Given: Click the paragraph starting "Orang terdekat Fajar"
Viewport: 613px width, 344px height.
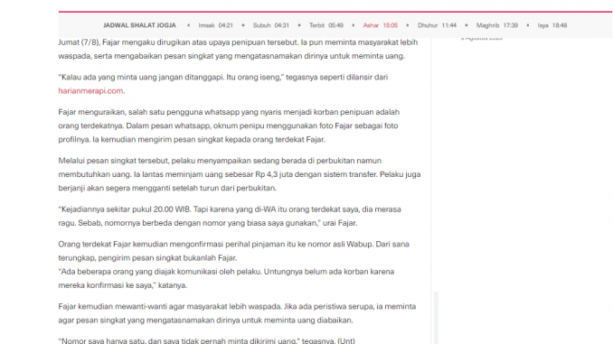Looking at the screenshot, I should [x=234, y=251].
